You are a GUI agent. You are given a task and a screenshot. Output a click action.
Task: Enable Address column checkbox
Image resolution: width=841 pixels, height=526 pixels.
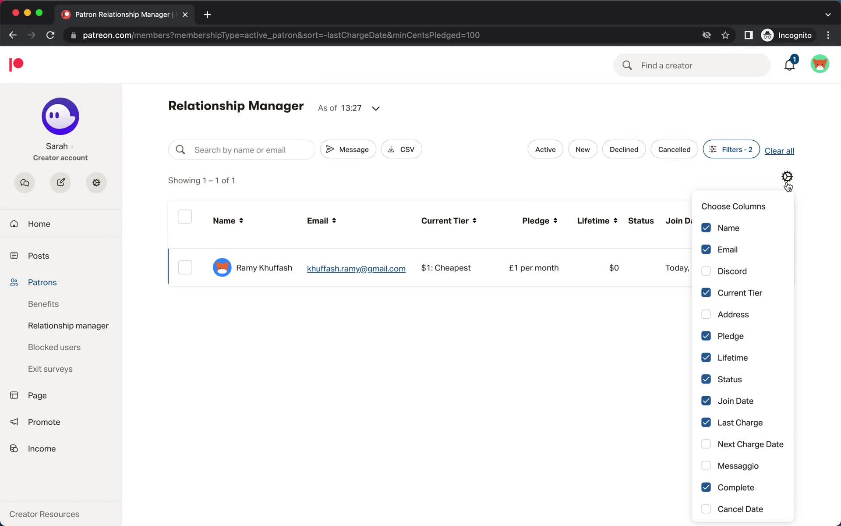(x=705, y=314)
